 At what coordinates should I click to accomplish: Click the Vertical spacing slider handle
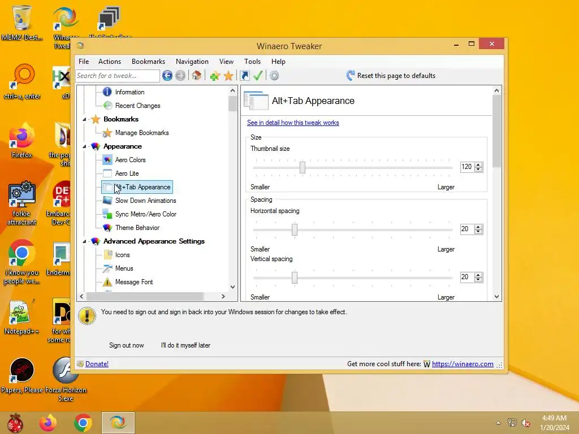point(294,277)
